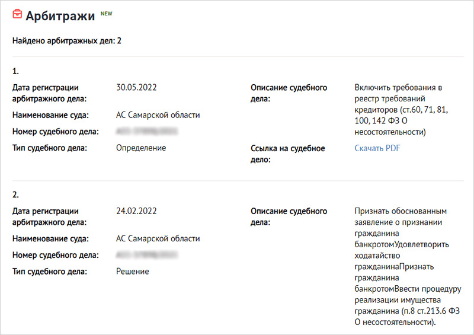
Task: Click the Ссылка на судебное дело label
Action: click(x=287, y=154)
